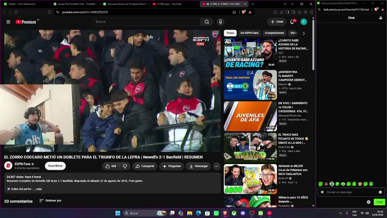This screenshot has width=387, height=218.
Task: Open Brave Rewards triangle icon in YouTube window
Action: [x=250, y=12]
